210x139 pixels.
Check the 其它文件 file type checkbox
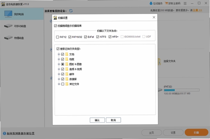click(x=63, y=84)
